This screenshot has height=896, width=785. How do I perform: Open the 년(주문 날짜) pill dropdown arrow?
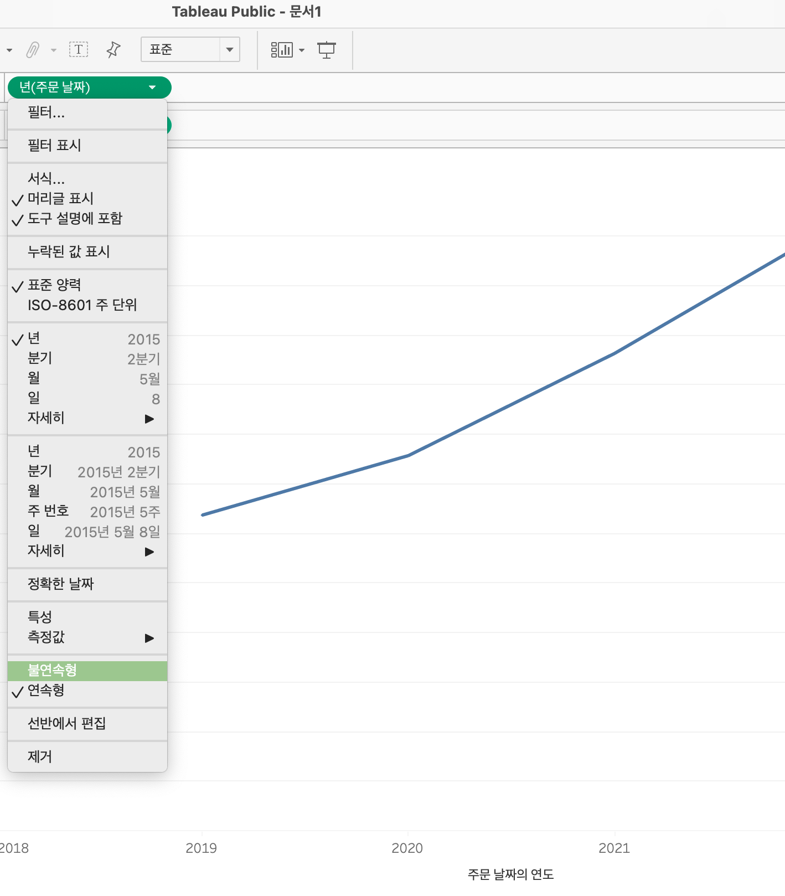[152, 87]
